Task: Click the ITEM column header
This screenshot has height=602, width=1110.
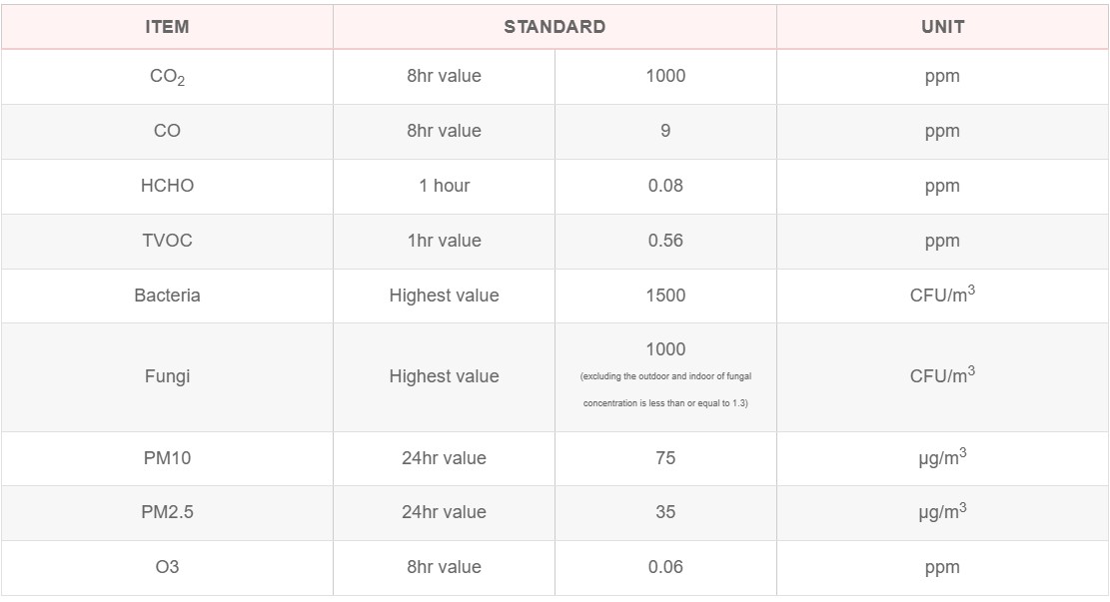Action: (167, 27)
